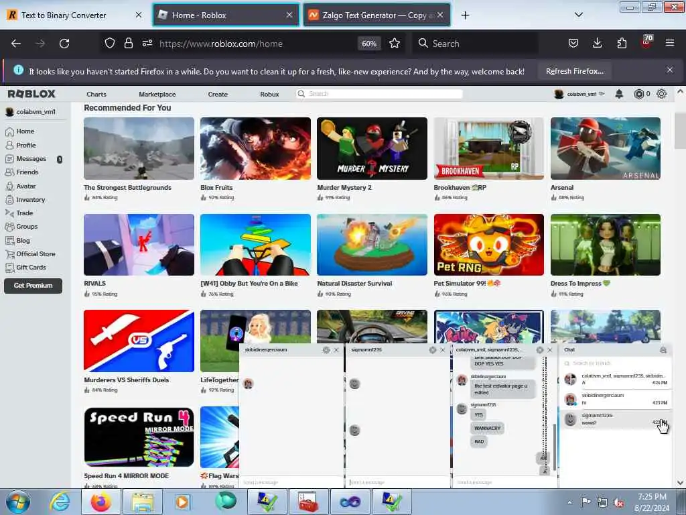The image size is (686, 515).
Task: Click the site padlock icon
Action: click(128, 43)
